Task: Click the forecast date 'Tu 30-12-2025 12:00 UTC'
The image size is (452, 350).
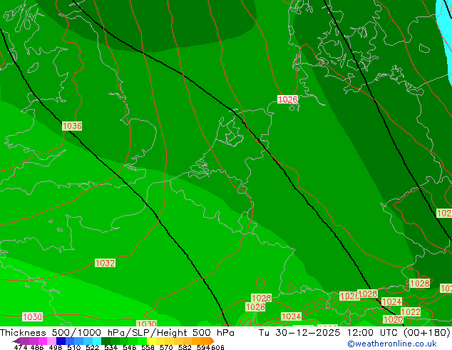Action: click(329, 332)
